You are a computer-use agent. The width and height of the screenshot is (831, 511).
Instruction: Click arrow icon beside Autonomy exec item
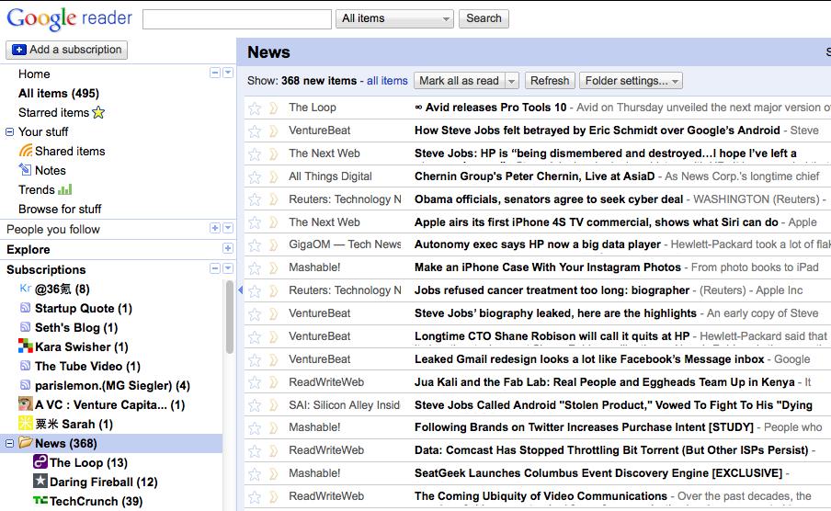click(x=273, y=245)
